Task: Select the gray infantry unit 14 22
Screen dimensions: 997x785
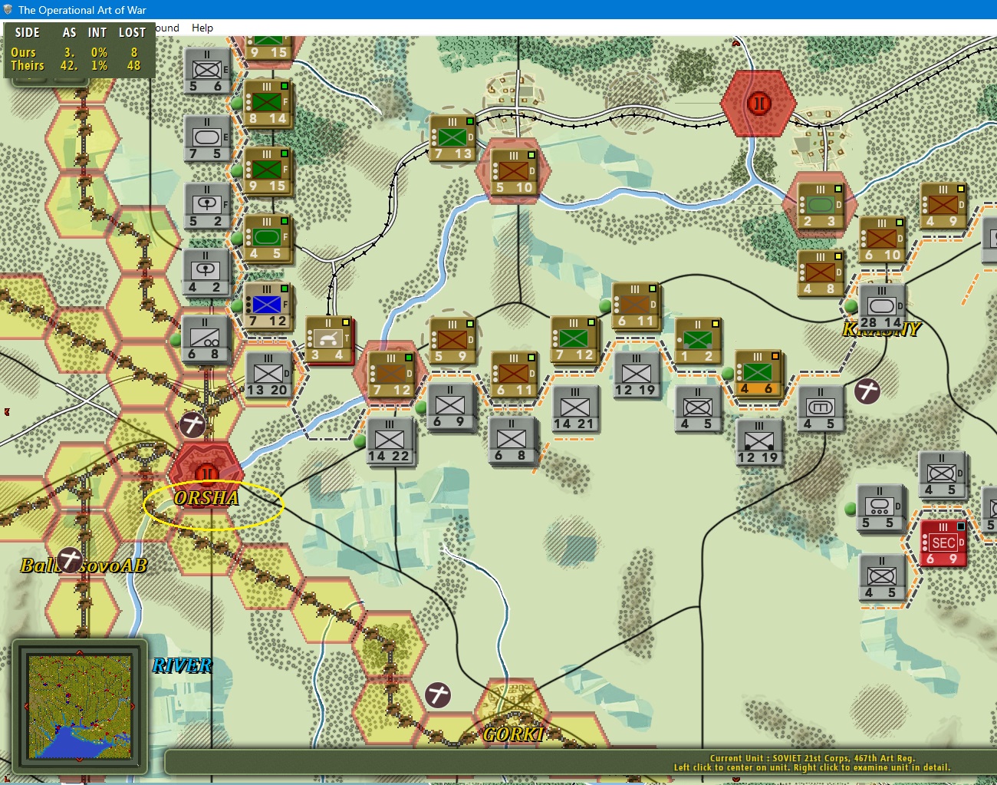Action: [x=390, y=441]
